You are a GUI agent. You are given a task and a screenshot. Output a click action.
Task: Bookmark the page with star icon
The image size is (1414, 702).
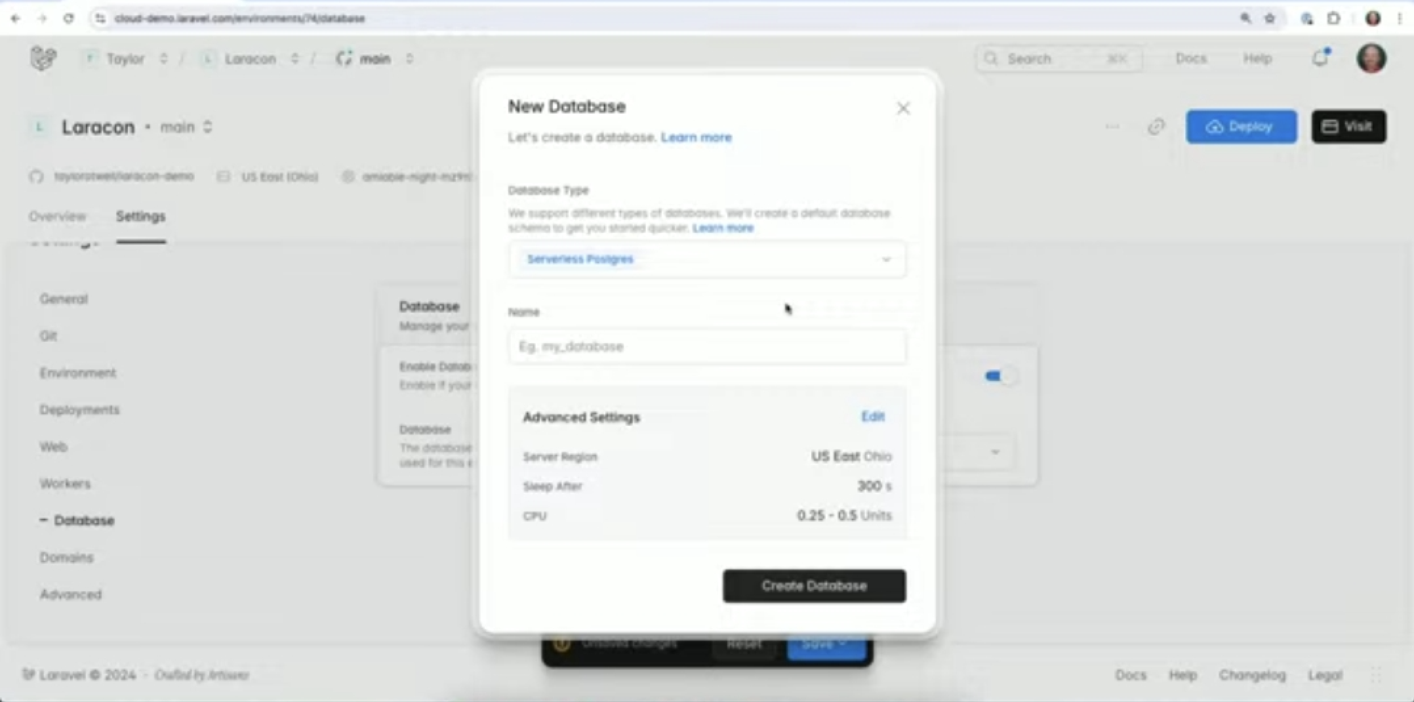(1270, 18)
